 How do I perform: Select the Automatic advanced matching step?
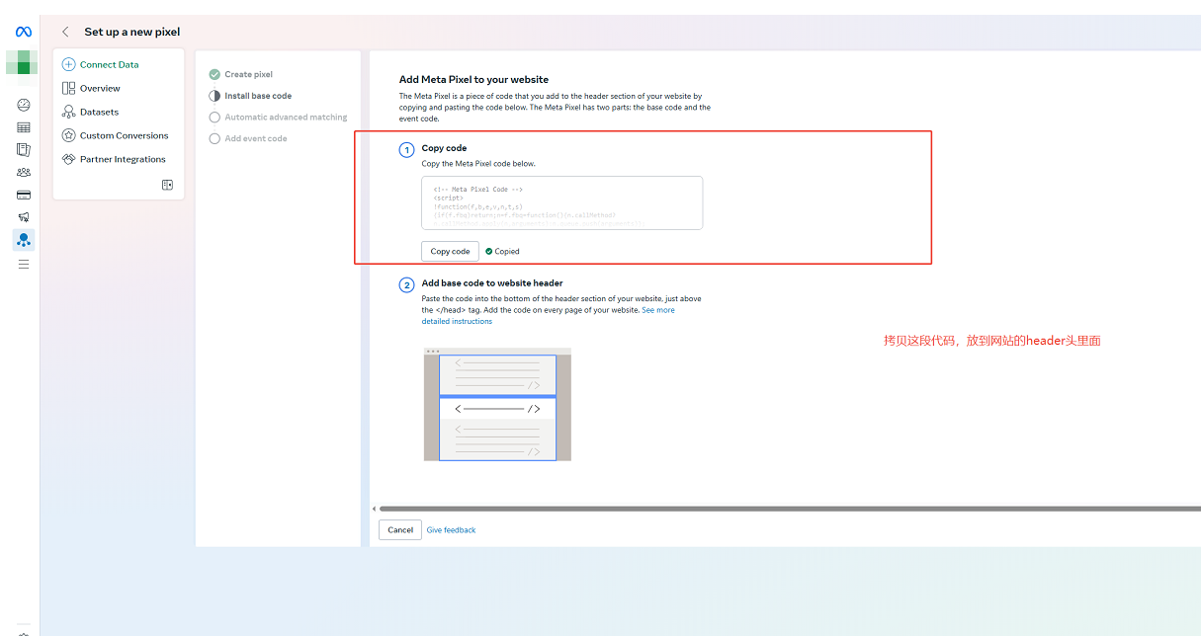click(x=286, y=118)
